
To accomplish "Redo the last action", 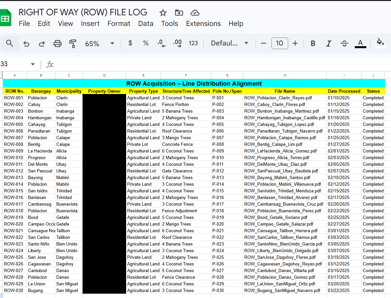I will (x=42, y=44).
